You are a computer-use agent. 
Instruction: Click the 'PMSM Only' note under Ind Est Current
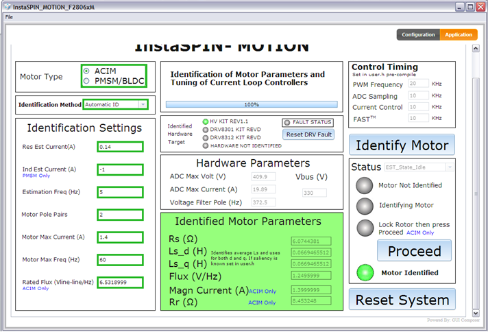pos(36,176)
